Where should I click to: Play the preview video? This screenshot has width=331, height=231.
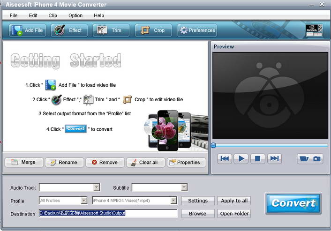tap(241, 158)
